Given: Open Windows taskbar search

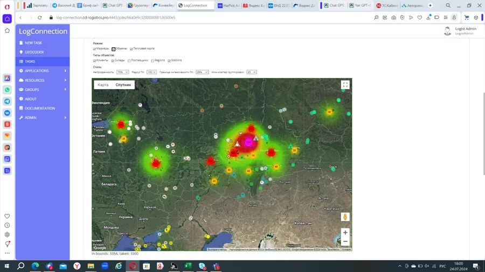Looking at the screenshot, I should tap(20, 266).
